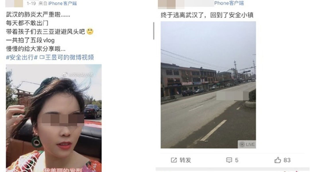
Task: Click the repost arrow icon beside 转发
Action: coord(174,160)
